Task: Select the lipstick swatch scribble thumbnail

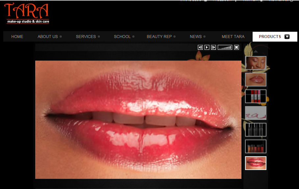Action: click(256, 113)
